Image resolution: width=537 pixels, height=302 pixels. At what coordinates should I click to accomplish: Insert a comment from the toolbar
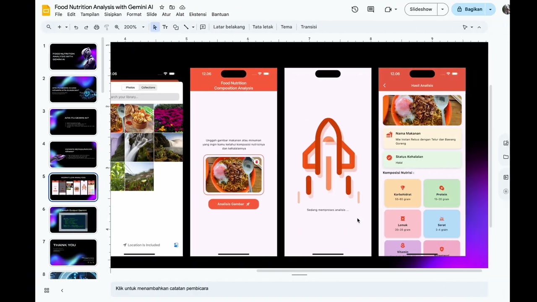click(x=203, y=27)
